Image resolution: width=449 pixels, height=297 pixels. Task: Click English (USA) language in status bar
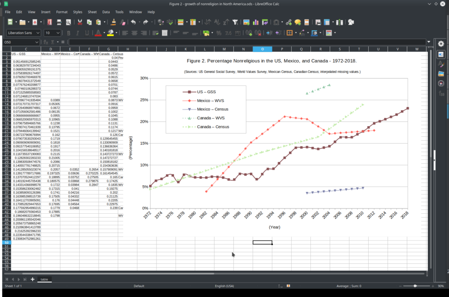click(224, 286)
